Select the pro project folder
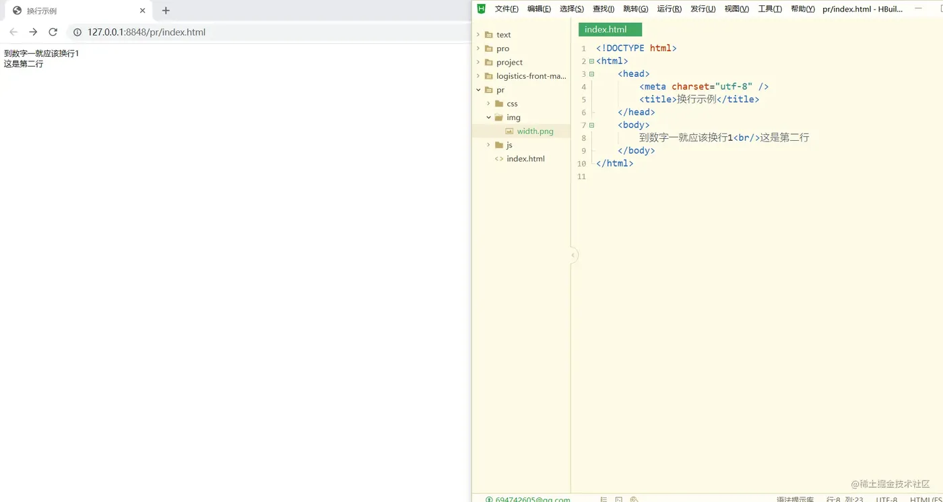 (521, 49)
